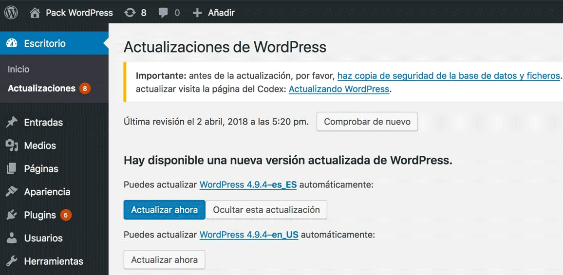This screenshot has height=275, width=563.
Task: Open Plugins via the plug icon
Action: point(12,215)
